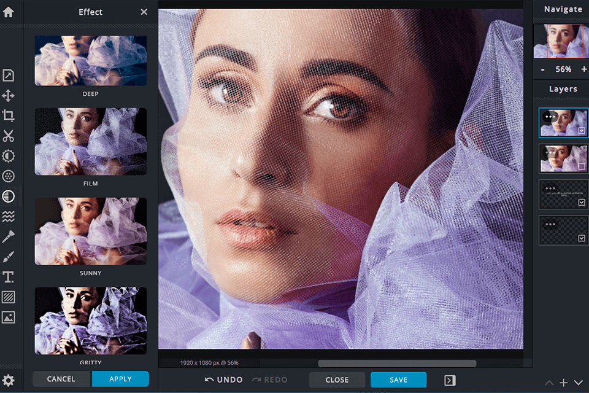Select the Crop tool
The height and width of the screenshot is (393, 589).
(8, 115)
